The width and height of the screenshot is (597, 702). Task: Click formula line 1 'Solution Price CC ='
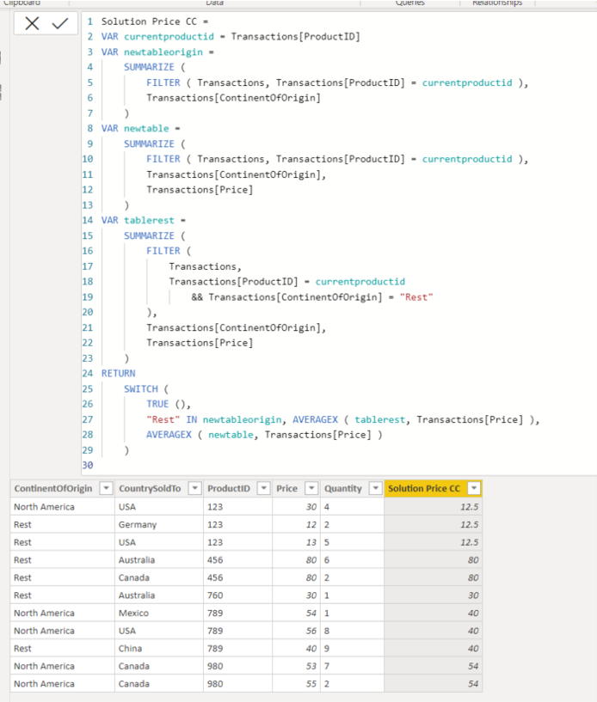(155, 21)
